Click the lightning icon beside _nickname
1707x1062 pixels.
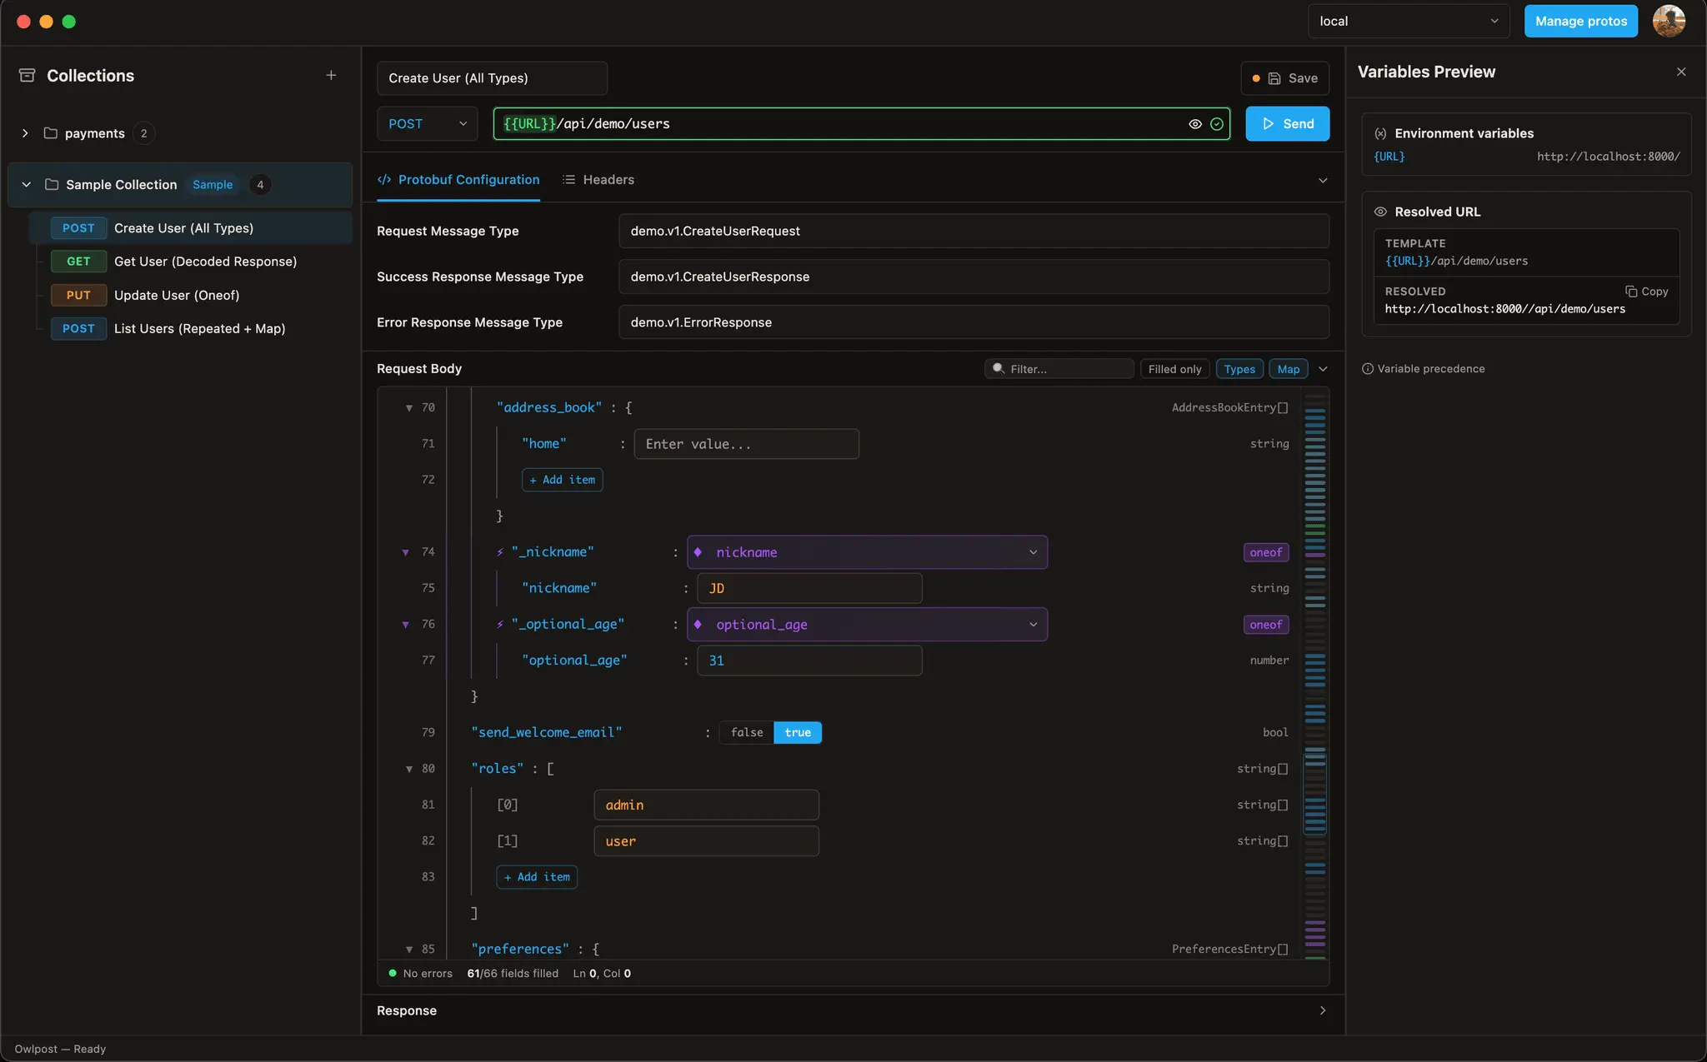point(500,552)
